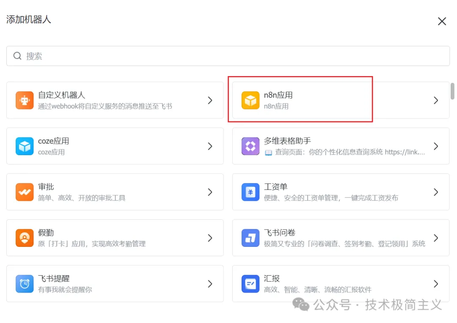457x323 pixels.
Task: Click the 飞书问卷 blue icon
Action: point(251,238)
